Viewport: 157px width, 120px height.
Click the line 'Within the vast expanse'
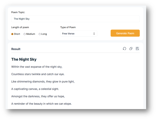[37, 67]
